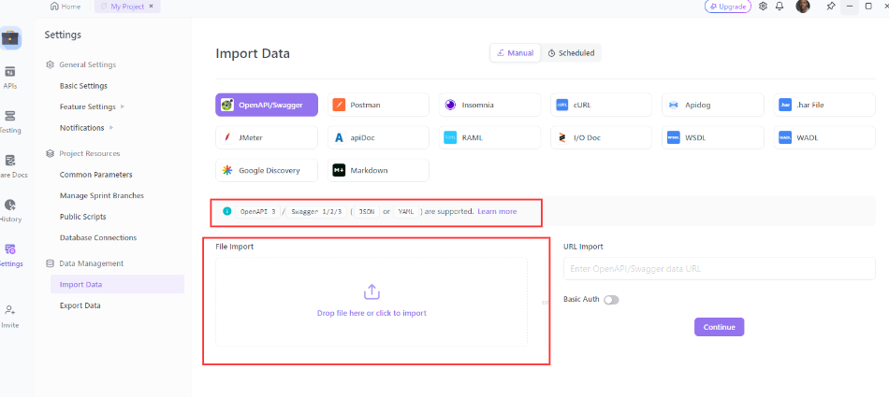Switch to Manual import tab
The height and width of the screenshot is (397, 889).
(x=516, y=52)
